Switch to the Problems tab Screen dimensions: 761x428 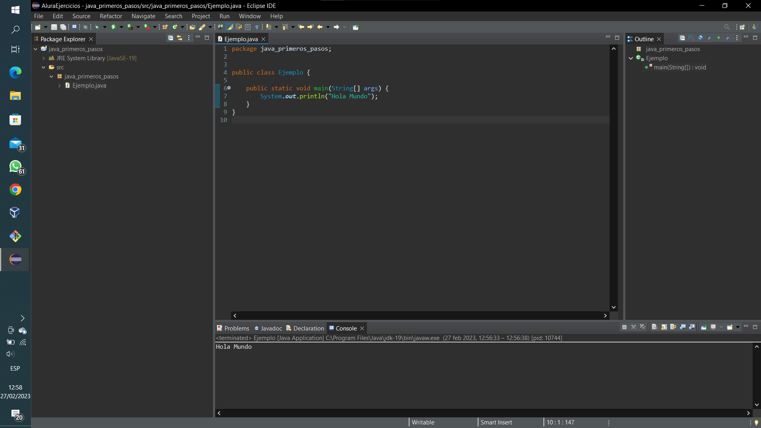tap(233, 328)
